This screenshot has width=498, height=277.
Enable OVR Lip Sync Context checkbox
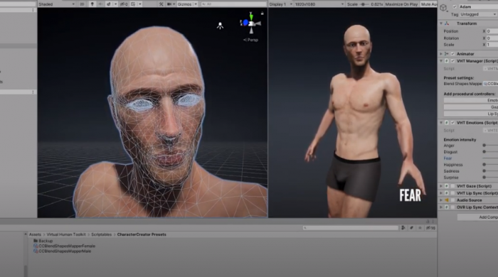pos(452,207)
